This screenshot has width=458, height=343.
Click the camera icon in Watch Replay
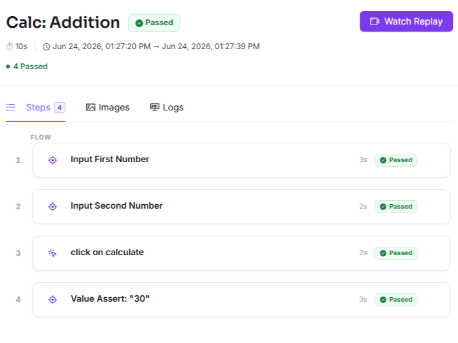[x=375, y=21]
